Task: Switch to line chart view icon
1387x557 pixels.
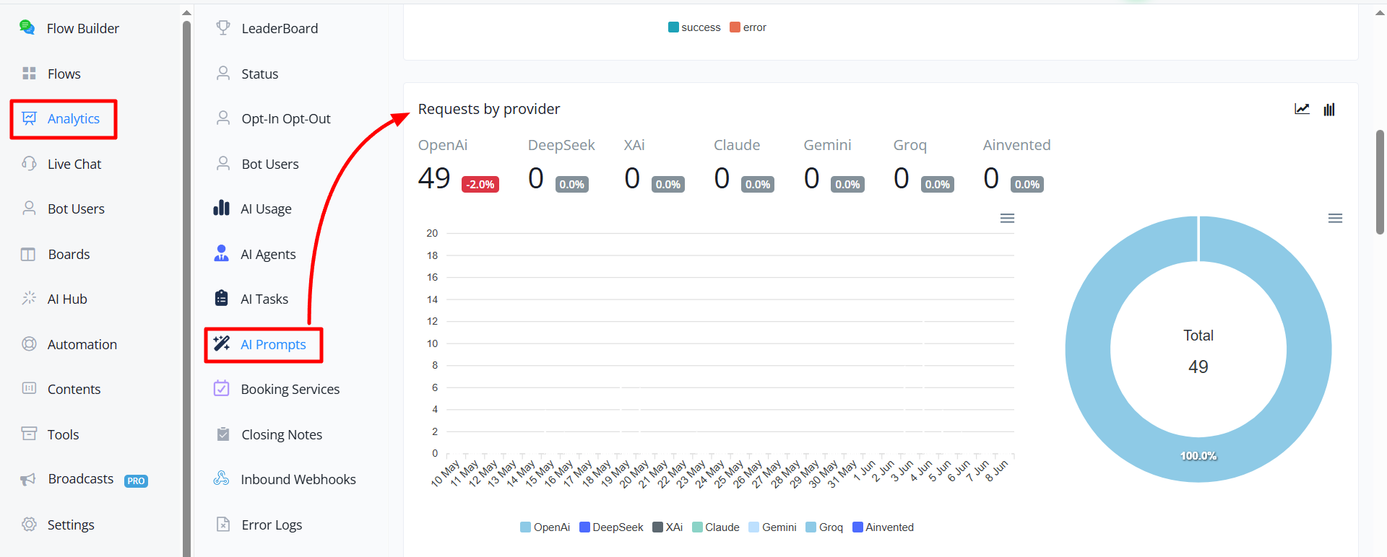Action: 1302,109
